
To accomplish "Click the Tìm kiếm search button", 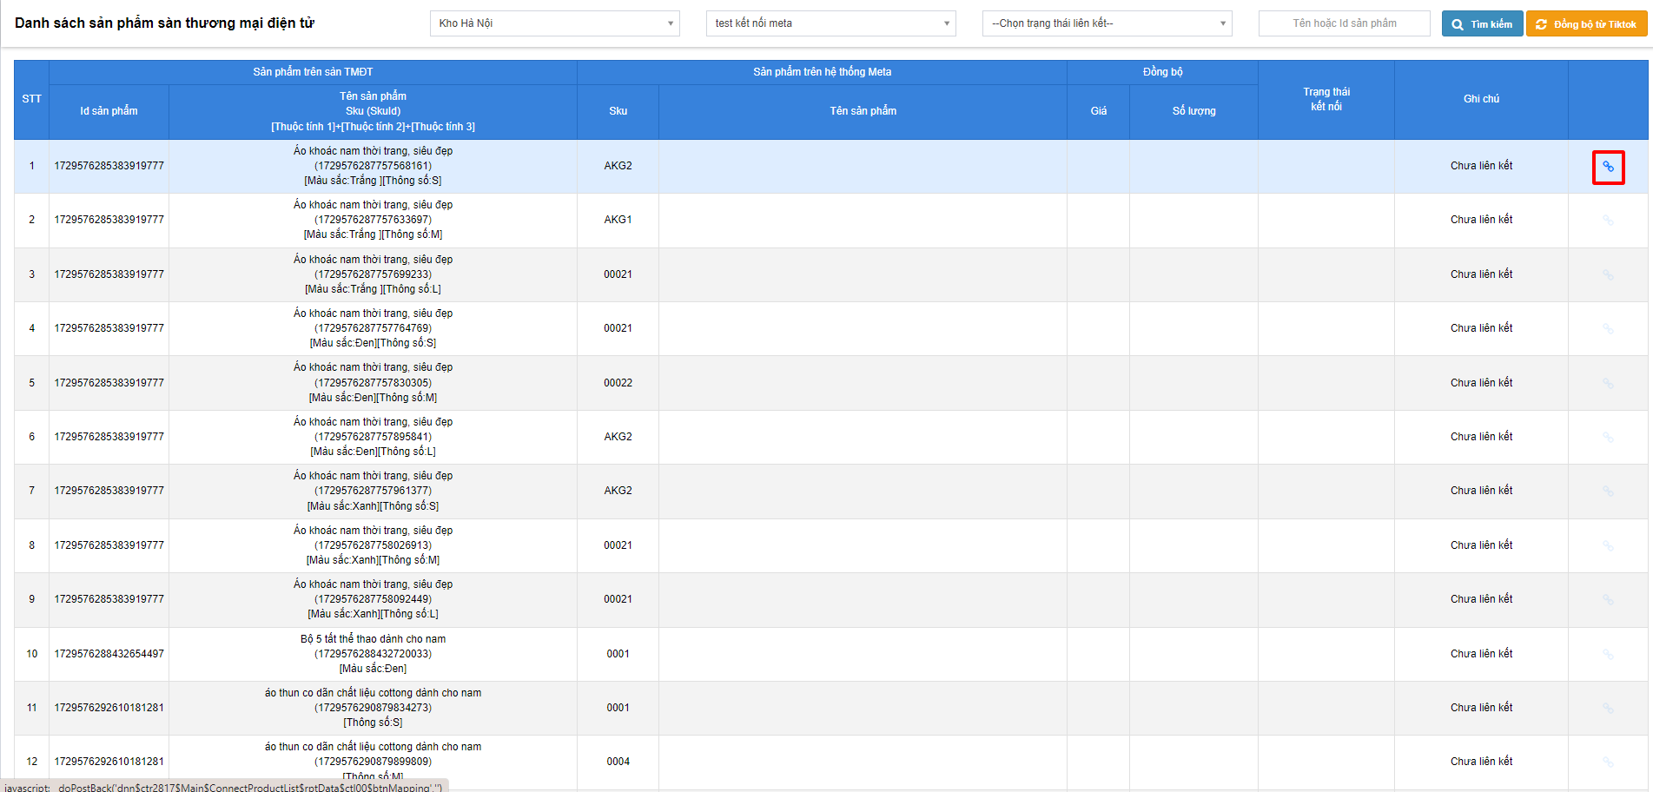I will click(1482, 24).
